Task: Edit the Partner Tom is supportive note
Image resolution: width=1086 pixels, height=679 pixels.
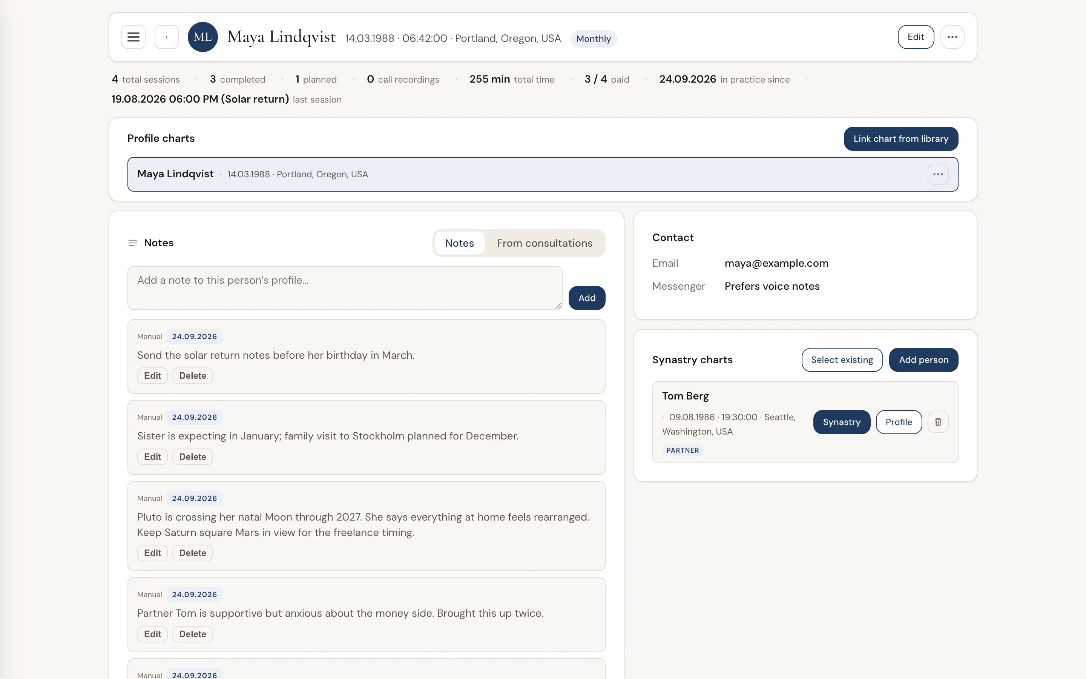Action: [x=152, y=634]
